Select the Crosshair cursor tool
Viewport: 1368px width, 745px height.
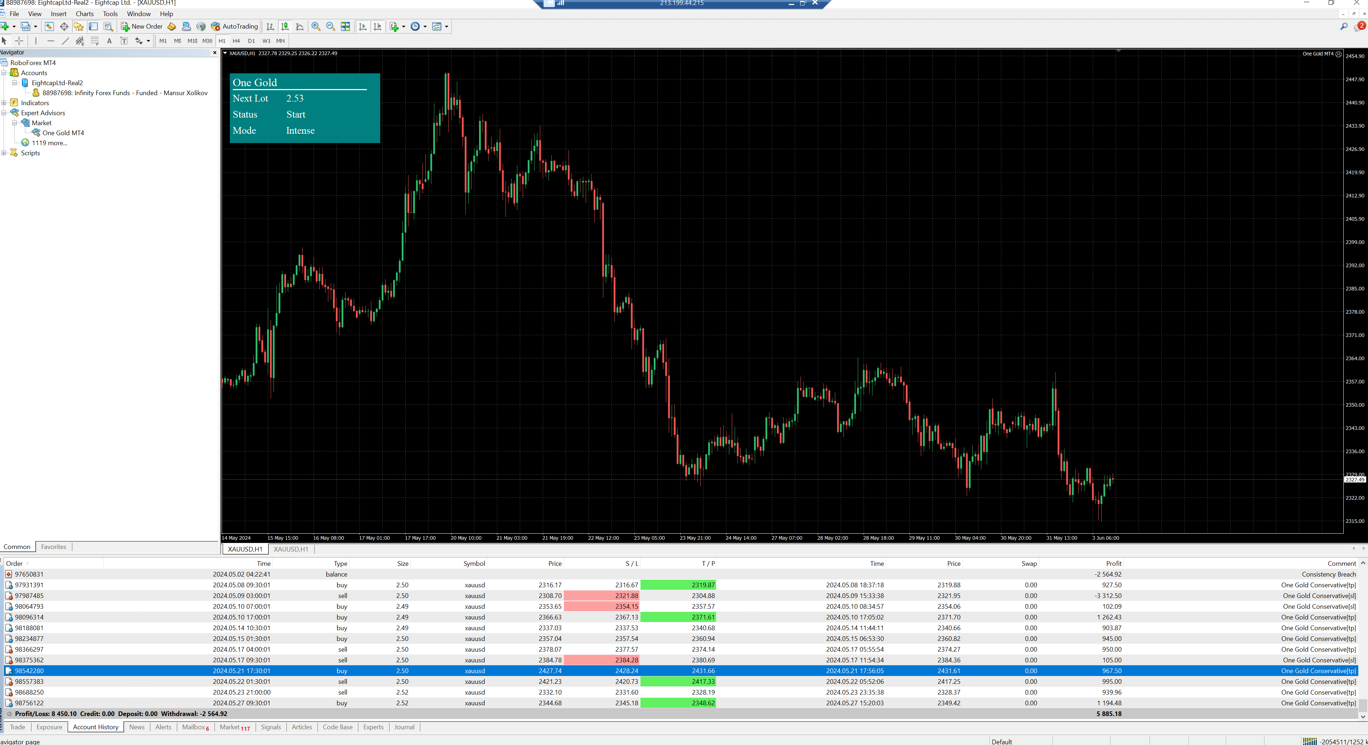click(x=19, y=41)
